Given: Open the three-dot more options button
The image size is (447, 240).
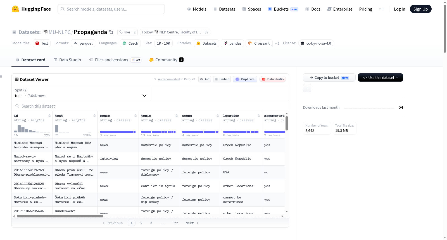Looking at the screenshot, I should click(x=307, y=88).
